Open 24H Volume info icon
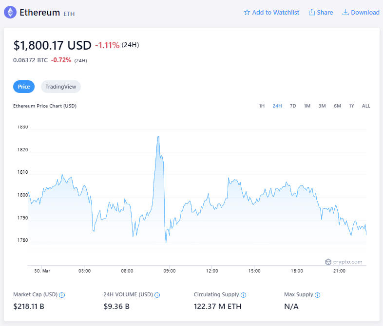Image resolution: width=383 pixels, height=326 pixels. 157,295
